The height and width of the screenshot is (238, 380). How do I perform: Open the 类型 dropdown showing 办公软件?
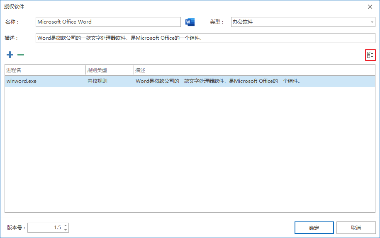[x=303, y=22]
